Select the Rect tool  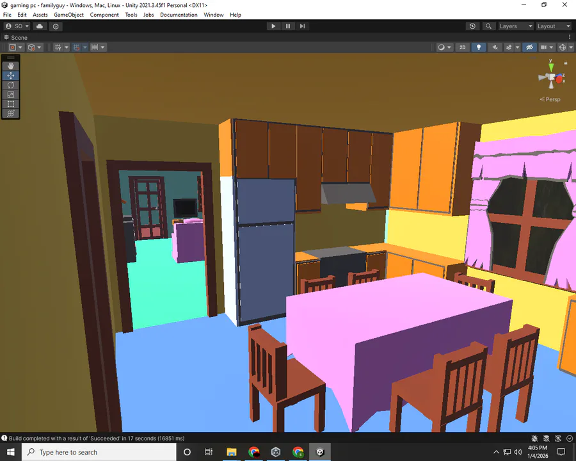coord(11,104)
